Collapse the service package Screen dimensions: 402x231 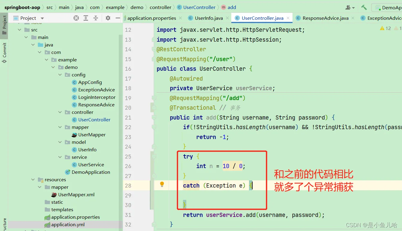click(60, 157)
